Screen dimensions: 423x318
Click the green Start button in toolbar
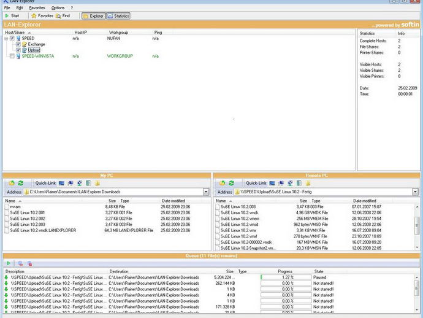(x=12, y=16)
